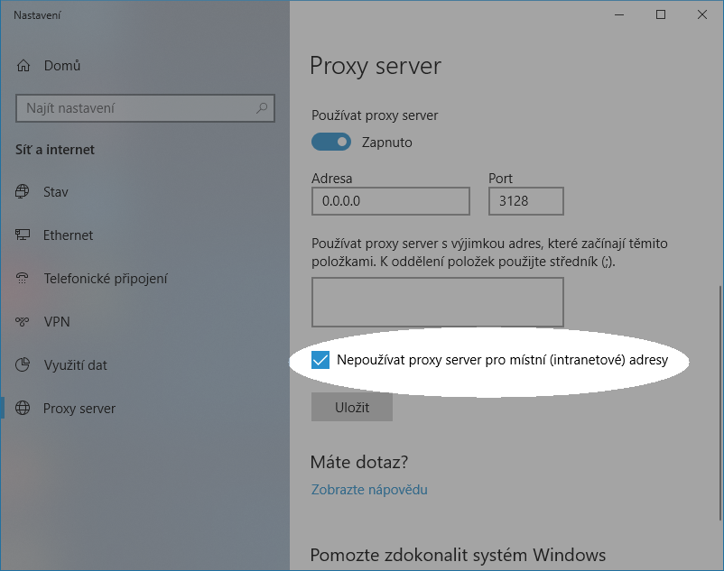Open Využití dat pie chart icon
The height and width of the screenshot is (571, 724).
point(21,364)
